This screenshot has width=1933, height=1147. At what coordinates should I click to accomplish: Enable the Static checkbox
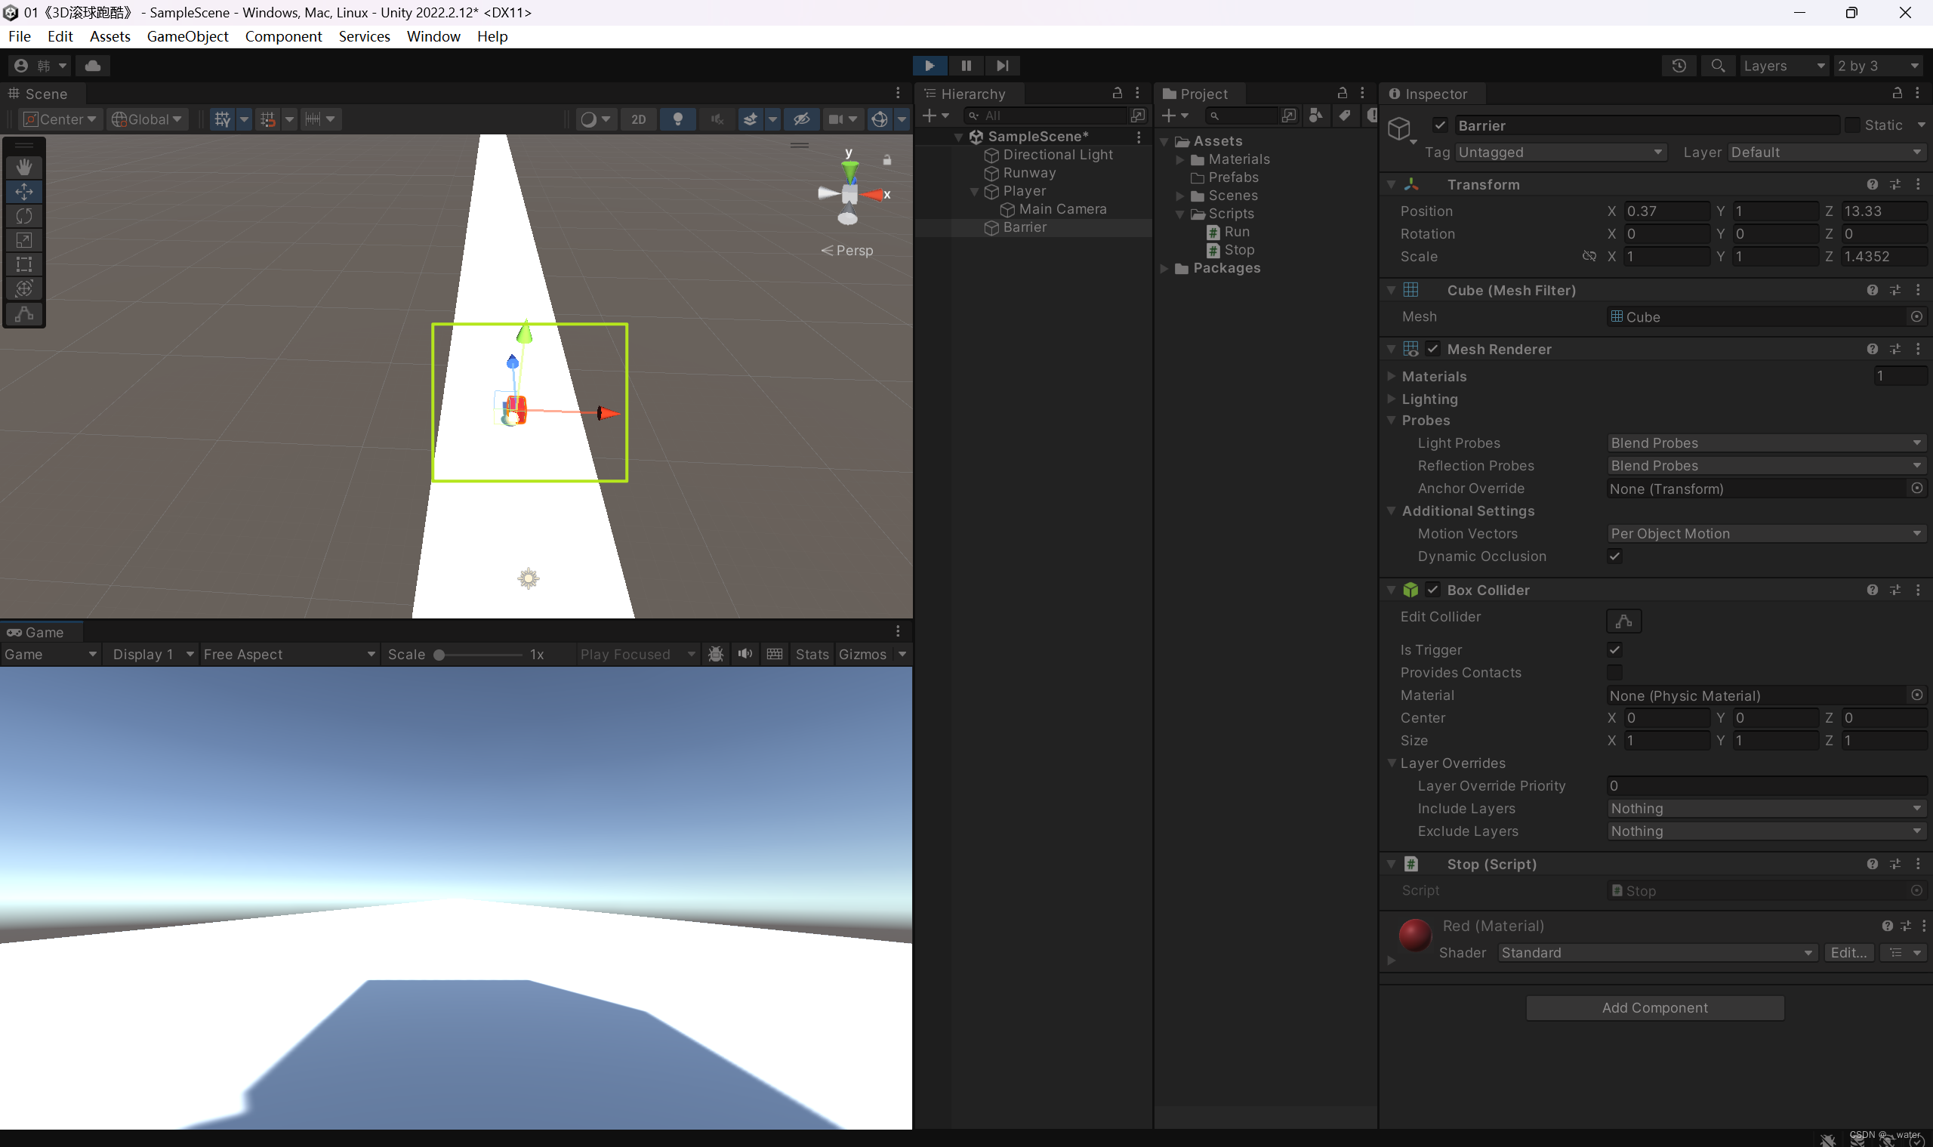click(1852, 125)
